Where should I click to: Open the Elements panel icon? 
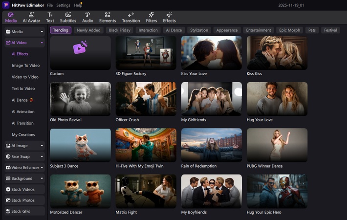coord(107,15)
